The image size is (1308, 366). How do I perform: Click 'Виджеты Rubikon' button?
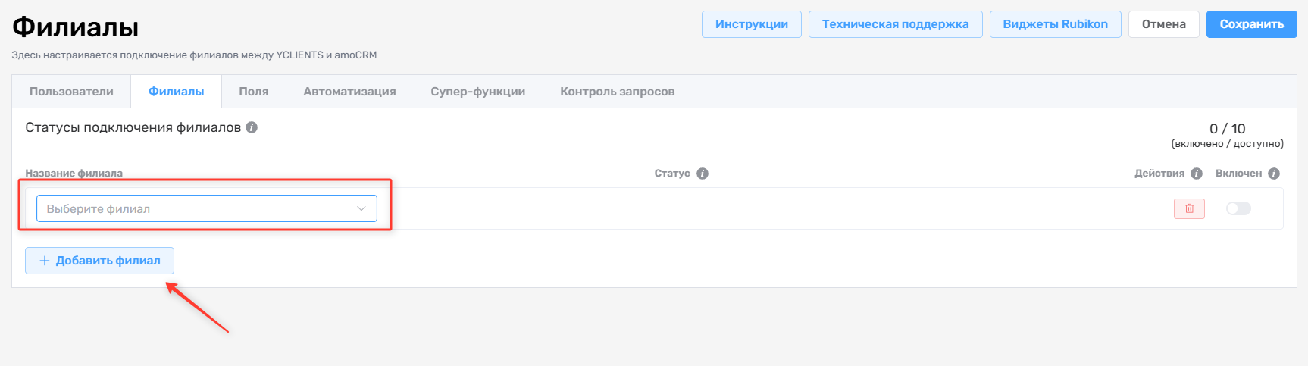(1056, 24)
